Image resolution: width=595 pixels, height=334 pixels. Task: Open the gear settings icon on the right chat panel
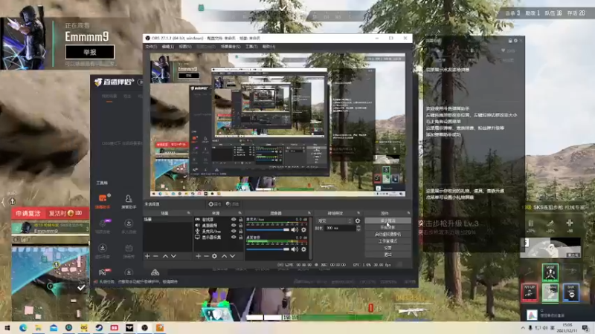click(515, 41)
